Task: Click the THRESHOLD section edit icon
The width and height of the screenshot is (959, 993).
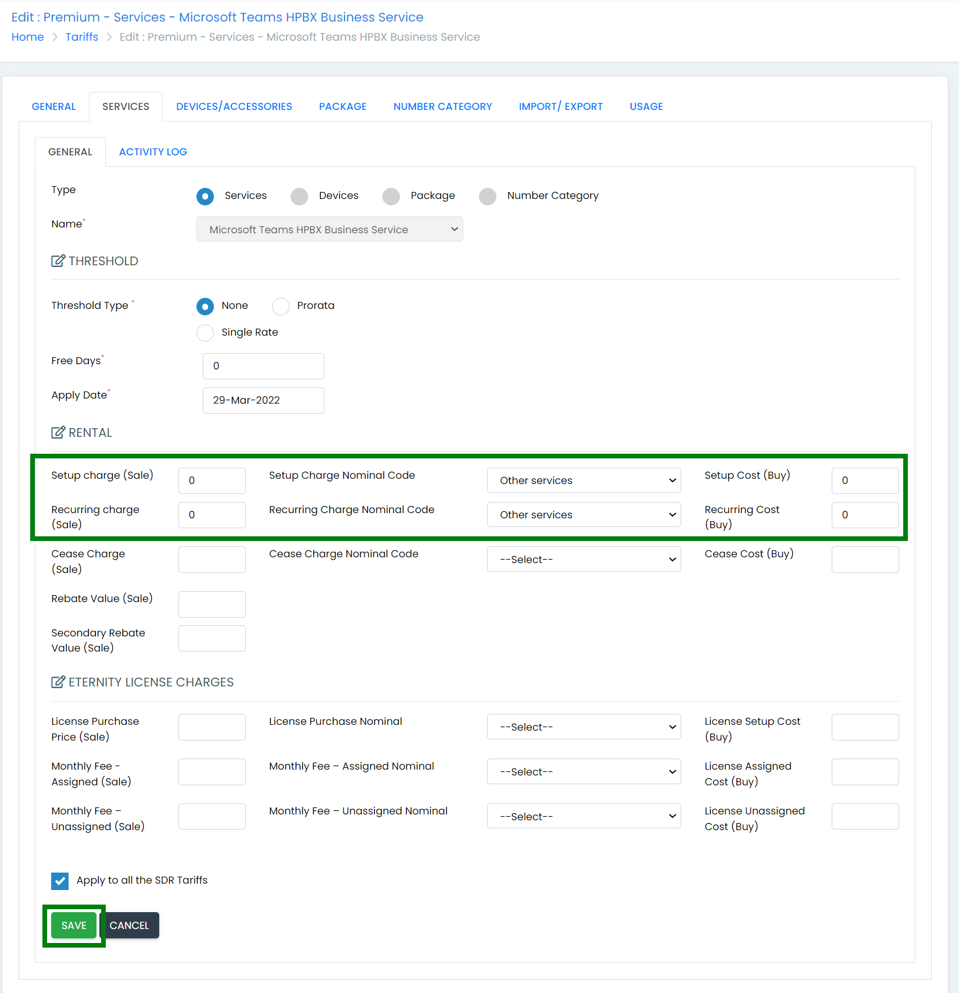Action: click(58, 261)
